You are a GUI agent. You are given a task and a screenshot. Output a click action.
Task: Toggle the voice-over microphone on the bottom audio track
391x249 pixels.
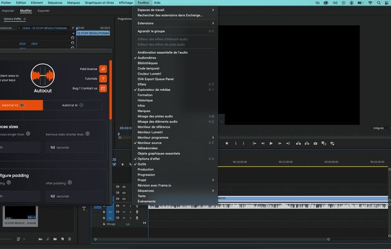[x=137, y=218]
